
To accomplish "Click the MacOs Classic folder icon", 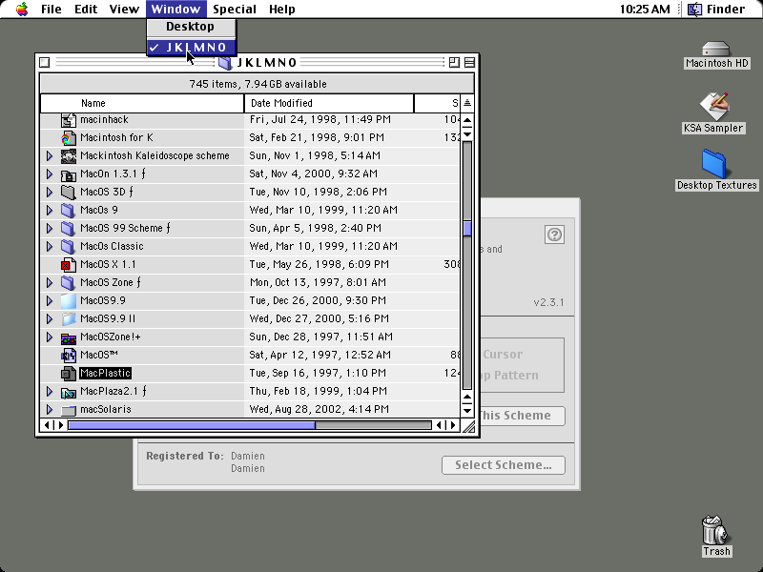I will click(69, 247).
